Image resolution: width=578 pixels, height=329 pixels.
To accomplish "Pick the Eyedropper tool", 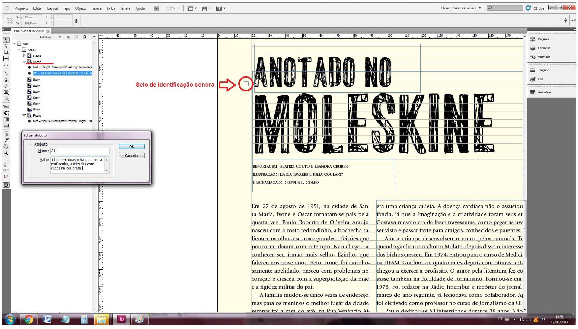I will 6,140.
